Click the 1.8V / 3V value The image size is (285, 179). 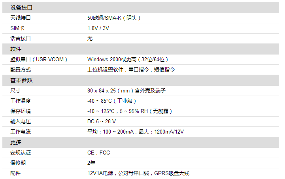click(98, 28)
